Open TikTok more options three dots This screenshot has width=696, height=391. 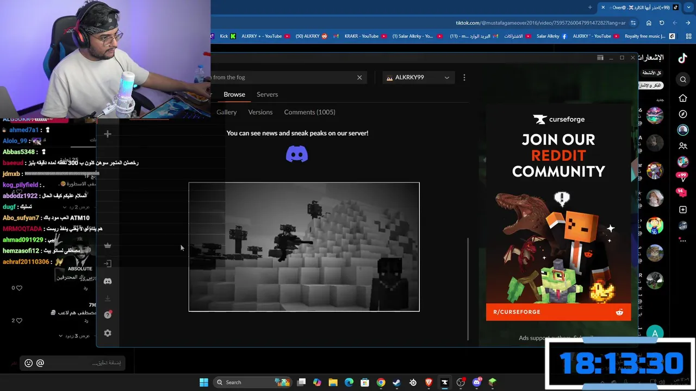683,240
